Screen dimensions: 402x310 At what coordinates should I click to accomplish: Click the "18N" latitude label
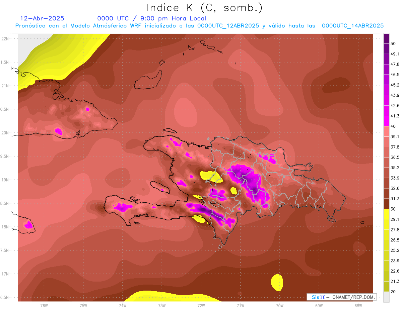[x=5, y=227]
